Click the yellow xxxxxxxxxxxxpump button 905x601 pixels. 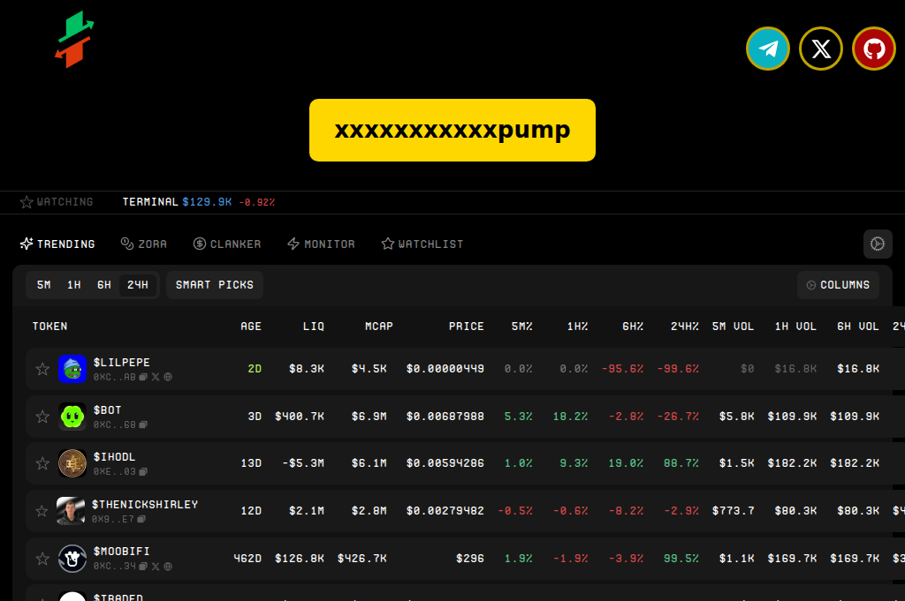point(452,130)
